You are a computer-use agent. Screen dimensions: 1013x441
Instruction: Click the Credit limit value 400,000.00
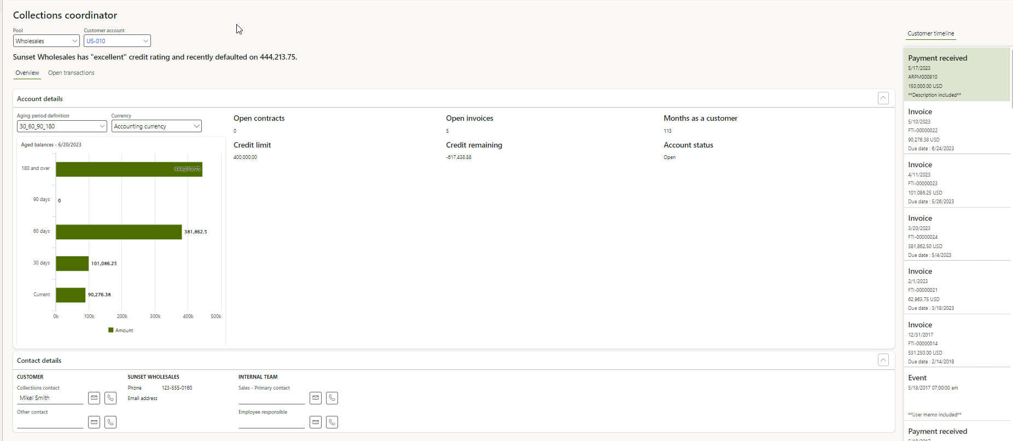[x=245, y=157]
